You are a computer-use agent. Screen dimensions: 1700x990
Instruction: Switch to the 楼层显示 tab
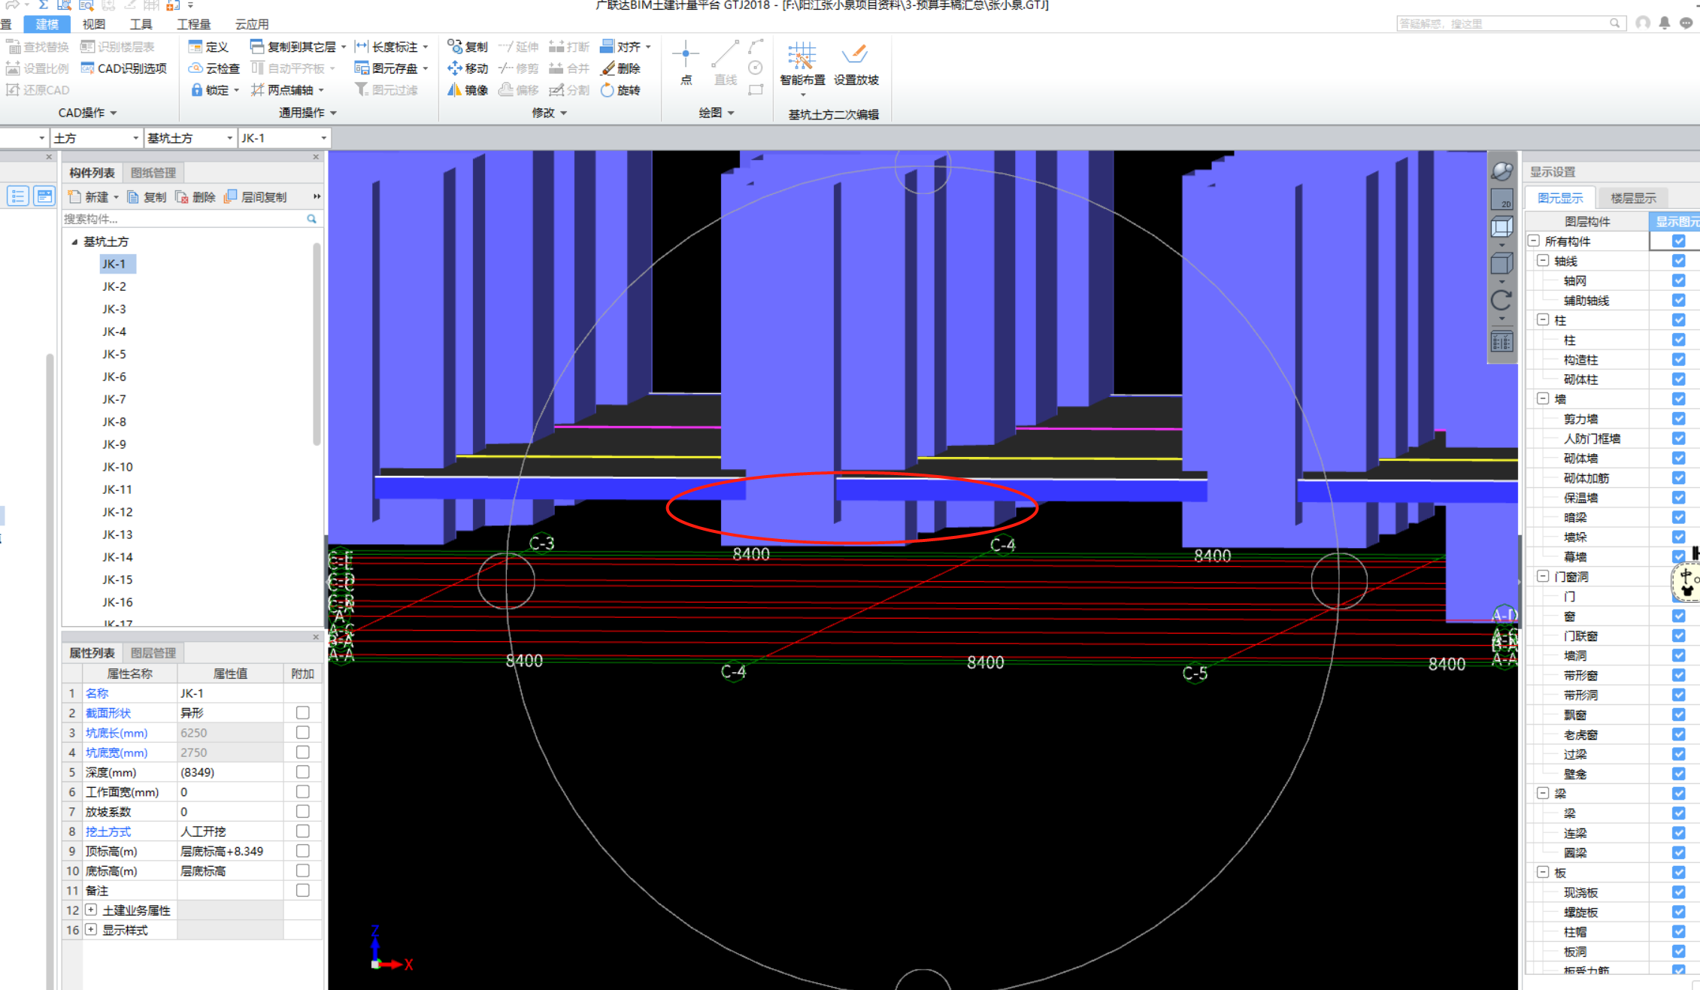click(x=1633, y=198)
